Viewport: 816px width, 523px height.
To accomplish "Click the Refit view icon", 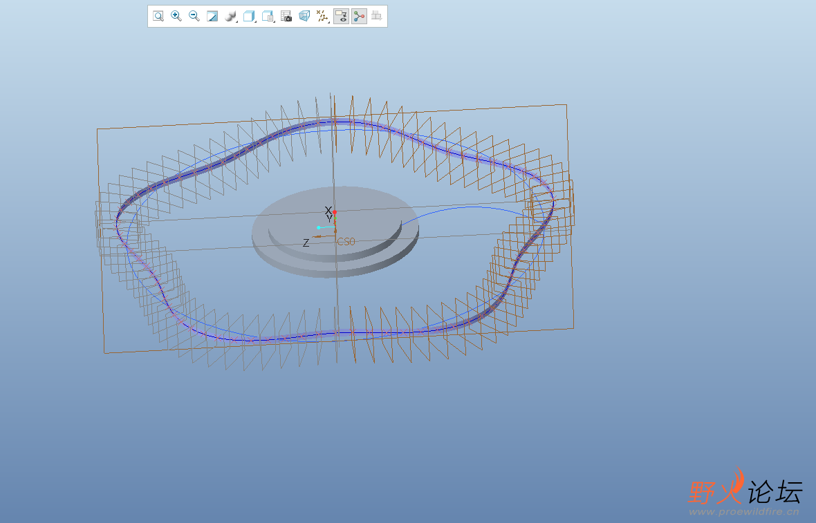I will pyautogui.click(x=158, y=16).
